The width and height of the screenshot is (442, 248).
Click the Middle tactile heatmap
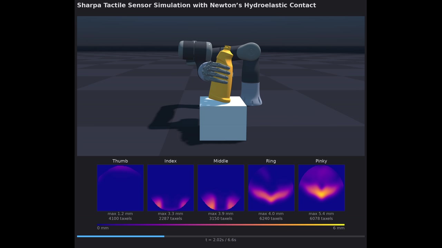(221, 188)
